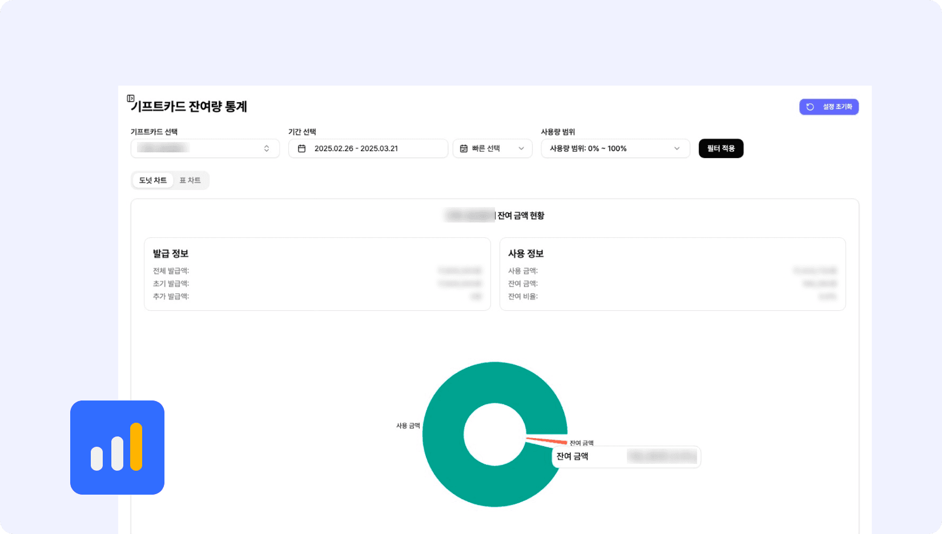Viewport: 942px width, 534px height.
Task: Click the chevron on the 빠른 선택 dropdown
Action: (520, 148)
